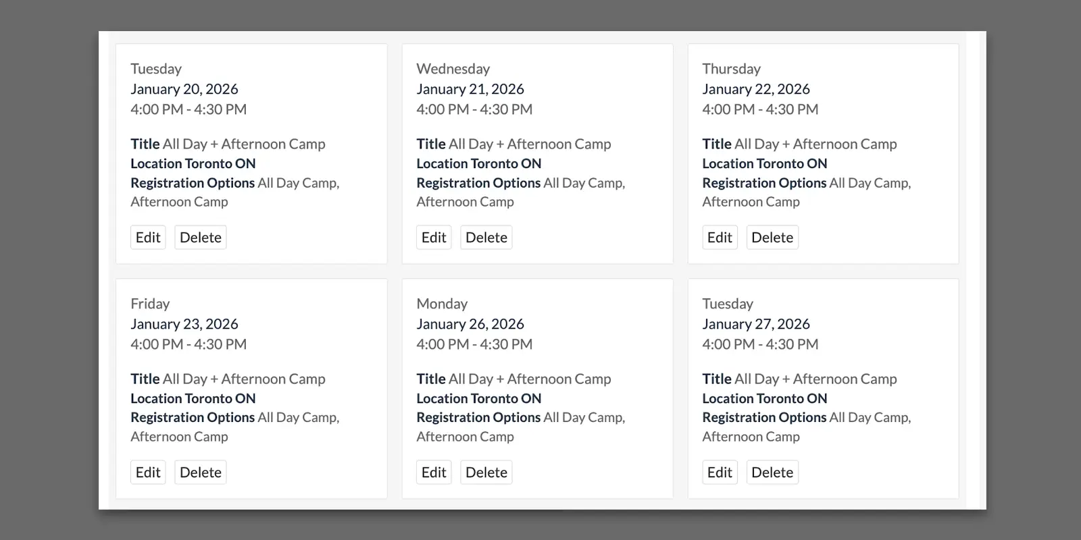Click the title in the January 21 card
The image size is (1081, 540).
513,144
